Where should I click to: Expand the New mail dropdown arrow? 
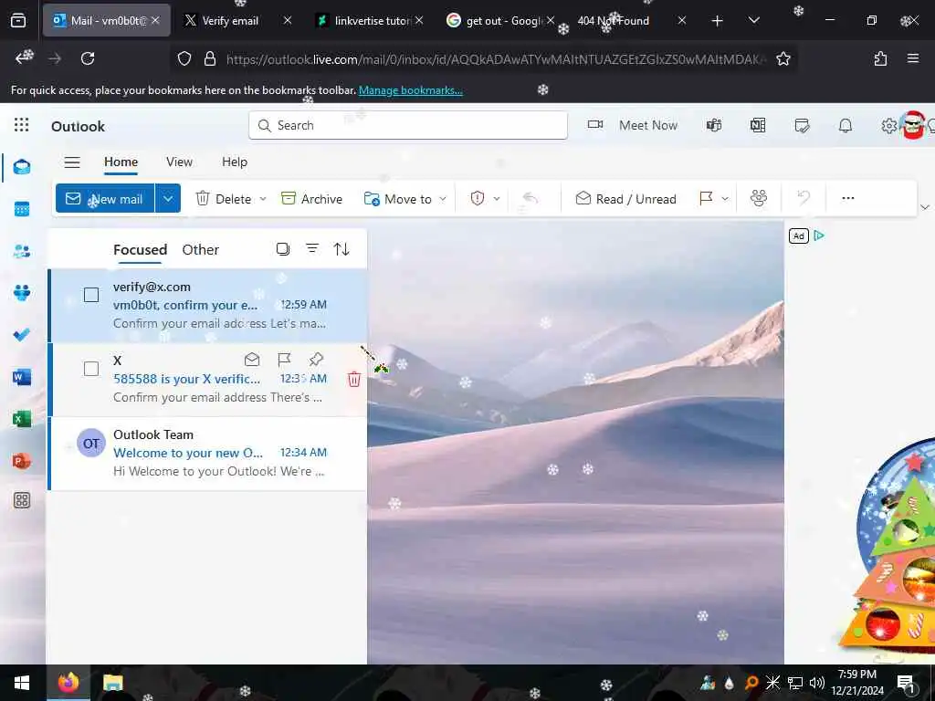pyautogui.click(x=168, y=198)
